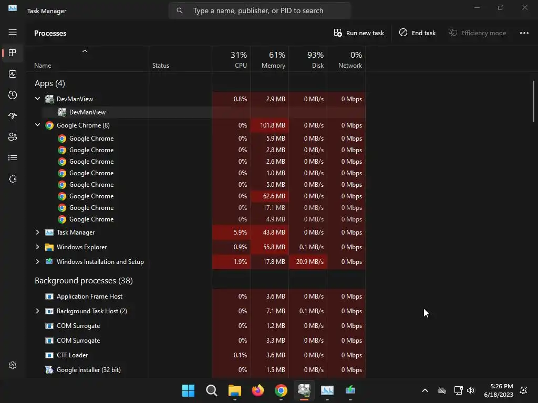Open the Windows Start menu

click(x=188, y=390)
